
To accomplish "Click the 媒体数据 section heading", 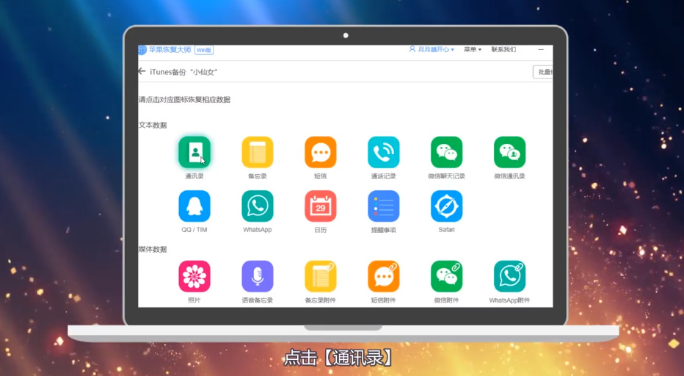I will 153,250.
